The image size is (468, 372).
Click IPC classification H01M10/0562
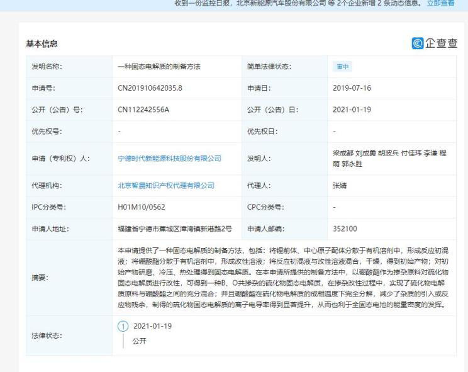pyautogui.click(x=142, y=207)
